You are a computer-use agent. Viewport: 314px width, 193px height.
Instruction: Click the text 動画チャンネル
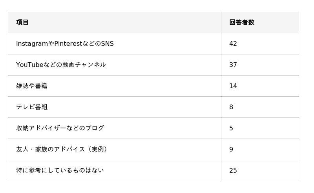pos(84,65)
